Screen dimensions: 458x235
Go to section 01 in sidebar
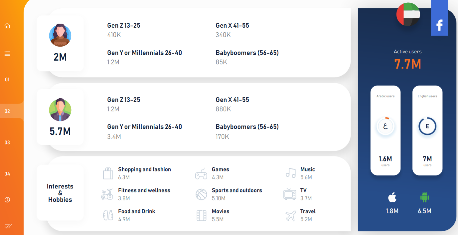[x=7, y=80]
